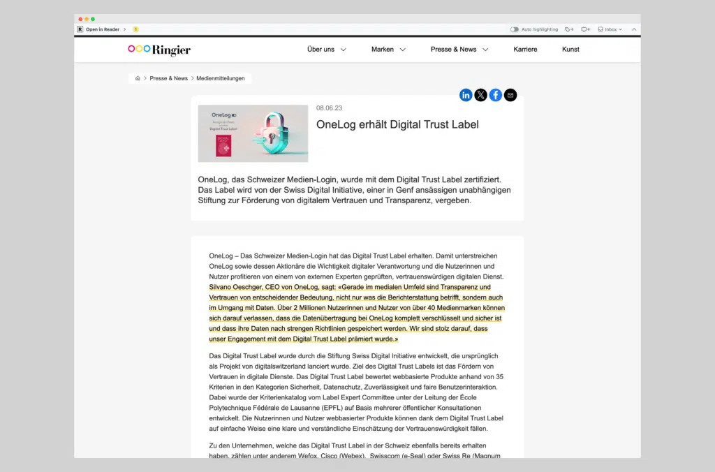715x472 pixels.
Task: Click the OneLog padlock article image
Action: click(x=253, y=133)
